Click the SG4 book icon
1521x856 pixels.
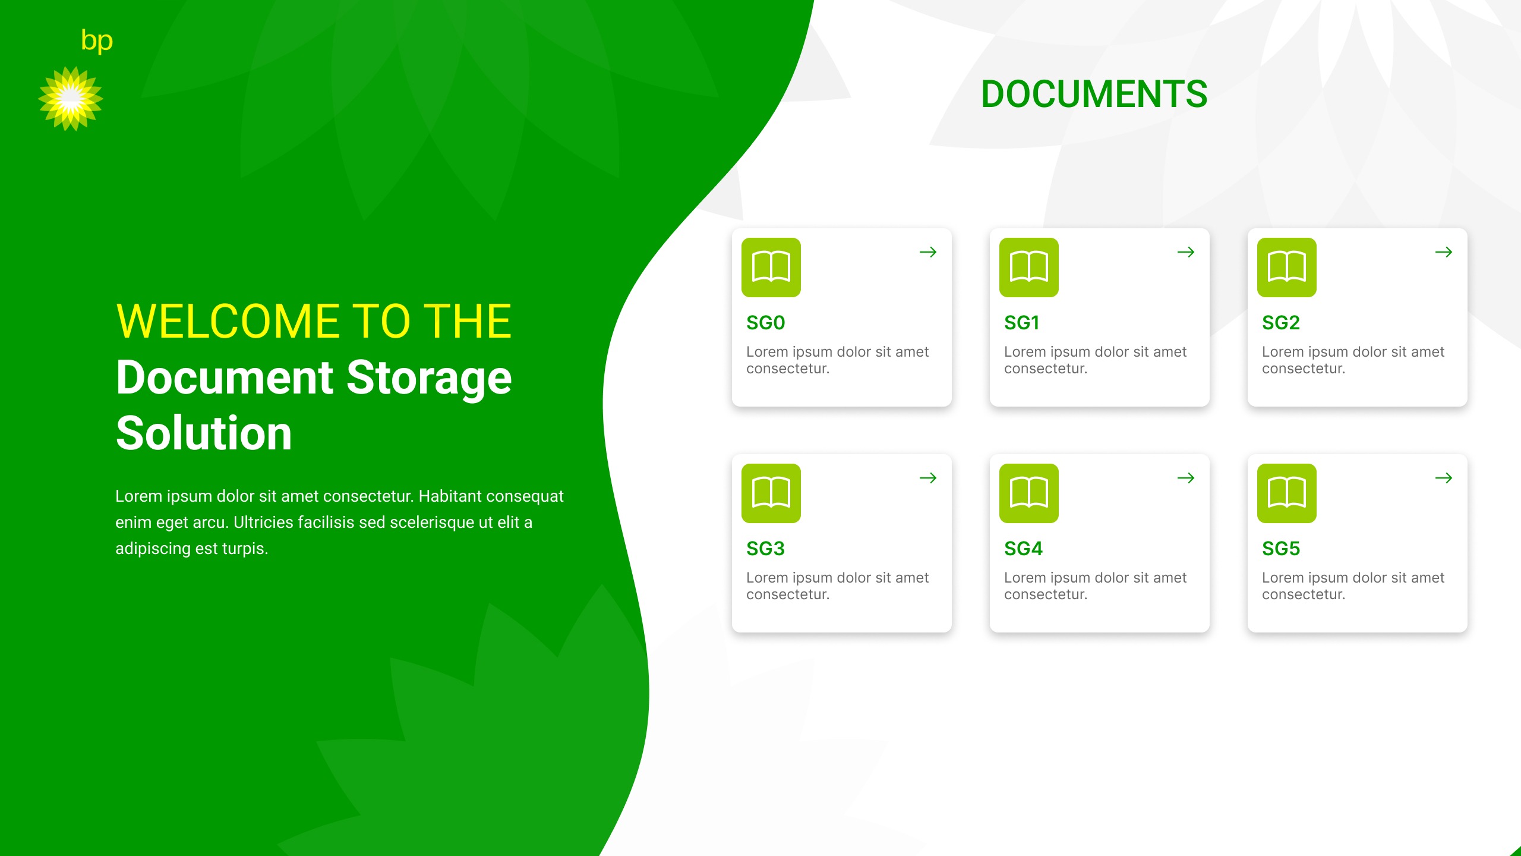(x=1028, y=493)
